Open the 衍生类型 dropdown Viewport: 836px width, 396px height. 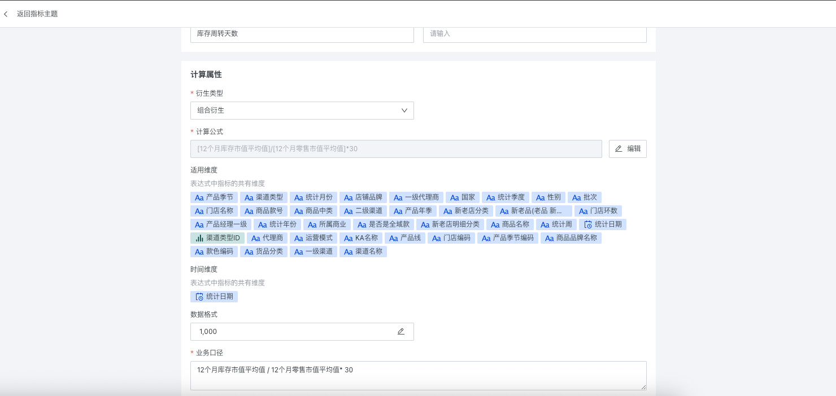(302, 111)
